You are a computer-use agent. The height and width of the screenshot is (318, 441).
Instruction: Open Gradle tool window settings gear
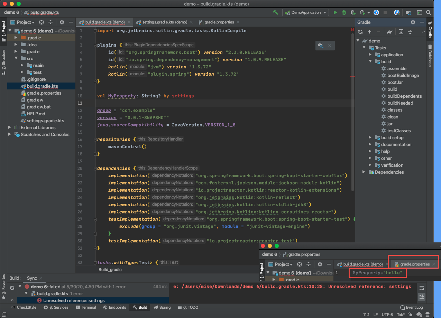[413, 22]
